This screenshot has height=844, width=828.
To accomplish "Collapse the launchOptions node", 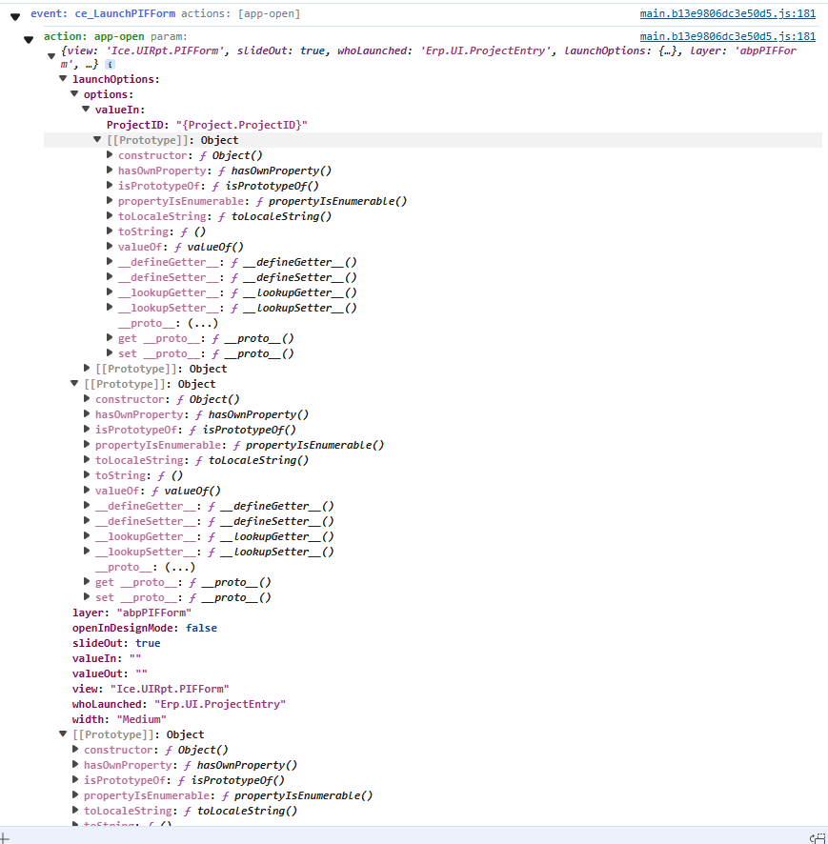I will tap(63, 78).
